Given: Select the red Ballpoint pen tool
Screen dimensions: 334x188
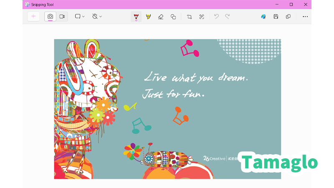Looking at the screenshot, I should tap(136, 16).
